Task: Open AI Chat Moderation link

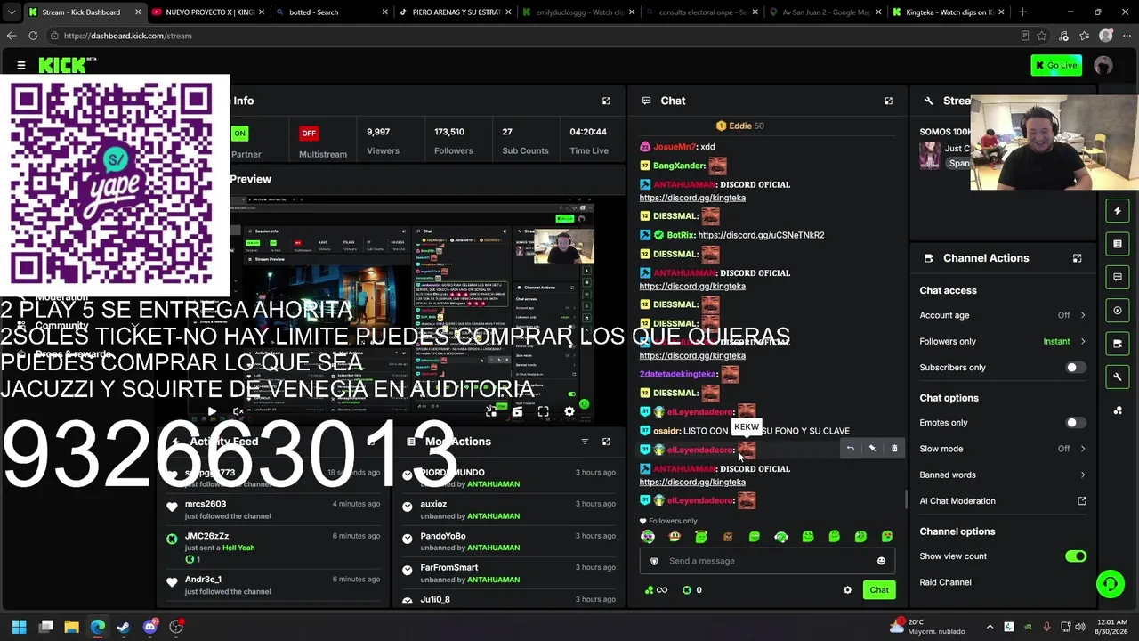Action: pos(1003,501)
